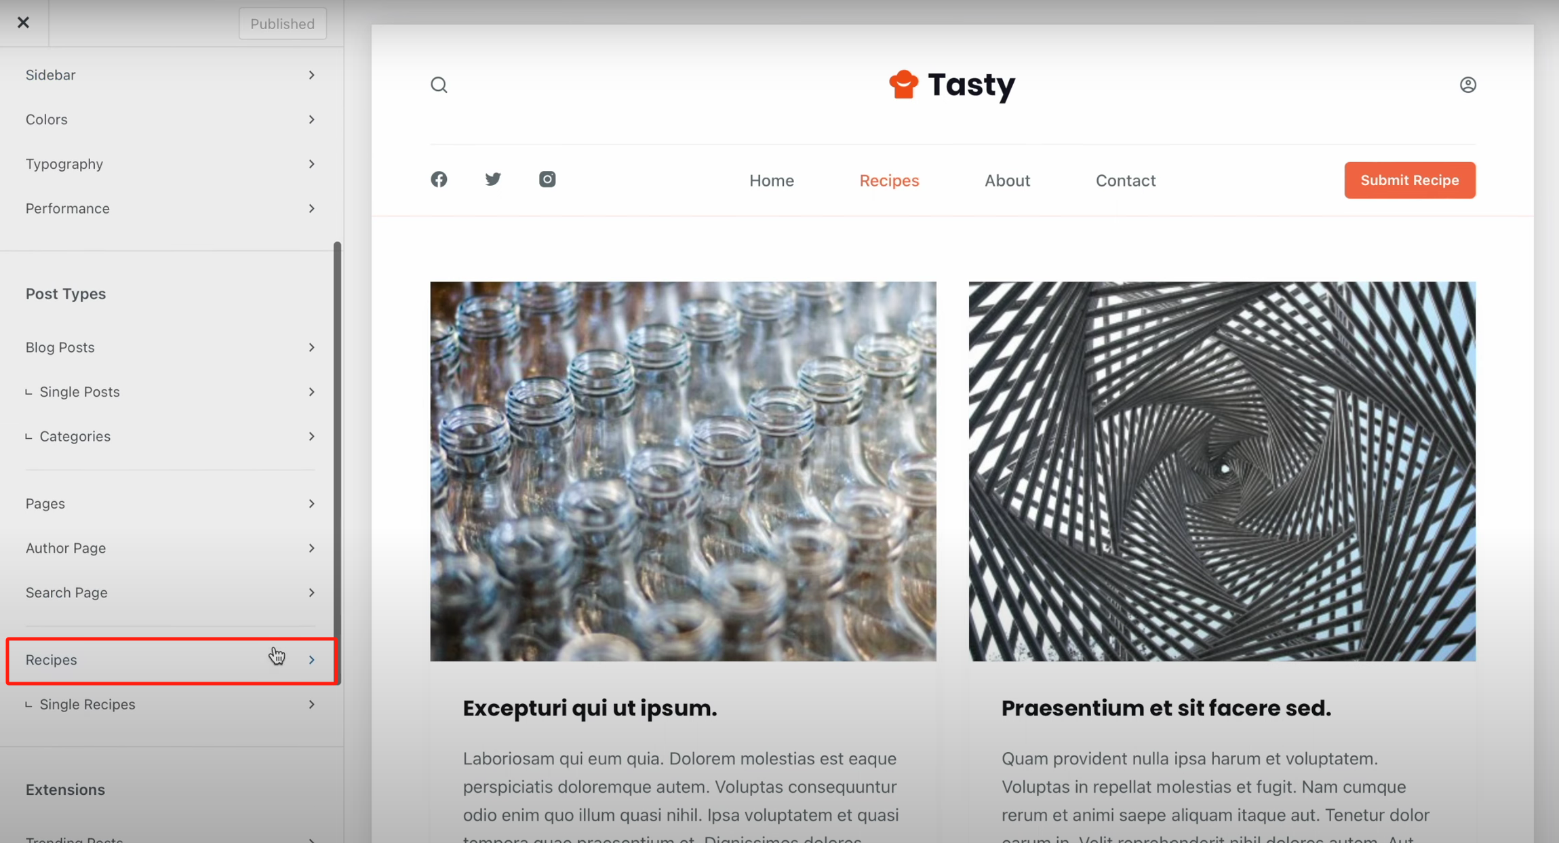Select the Contact menu link
1559x843 pixels.
1125,180
